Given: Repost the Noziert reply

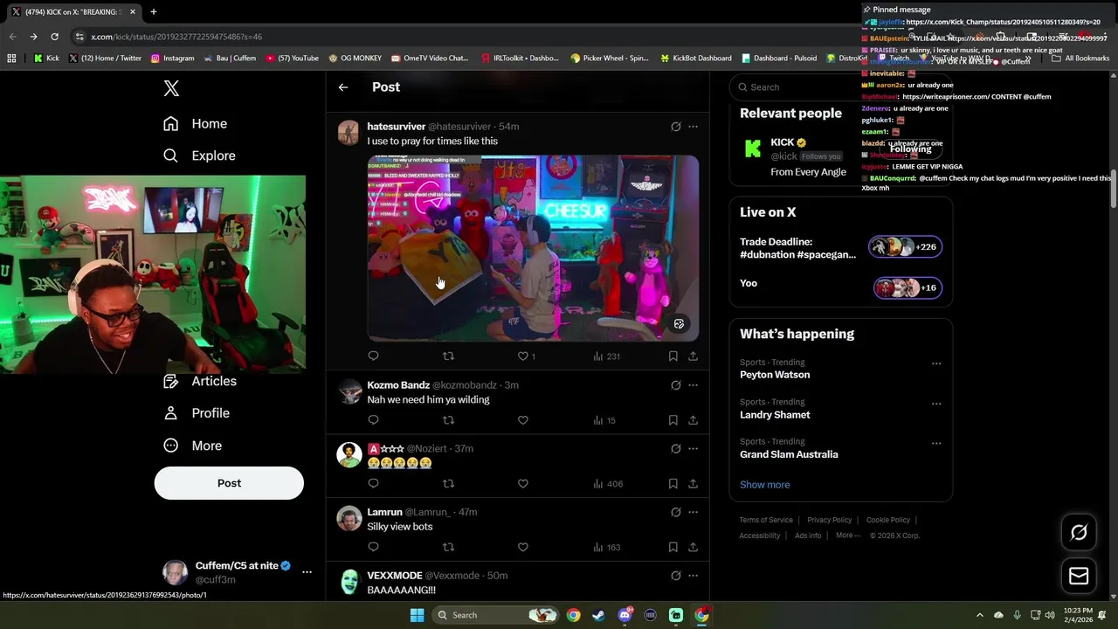Looking at the screenshot, I should point(448,483).
